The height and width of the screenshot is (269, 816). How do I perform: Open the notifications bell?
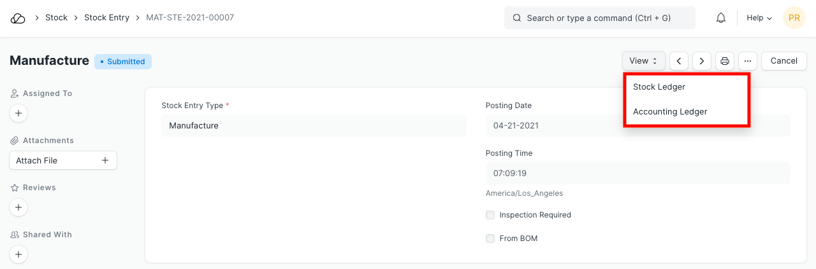pyautogui.click(x=721, y=18)
